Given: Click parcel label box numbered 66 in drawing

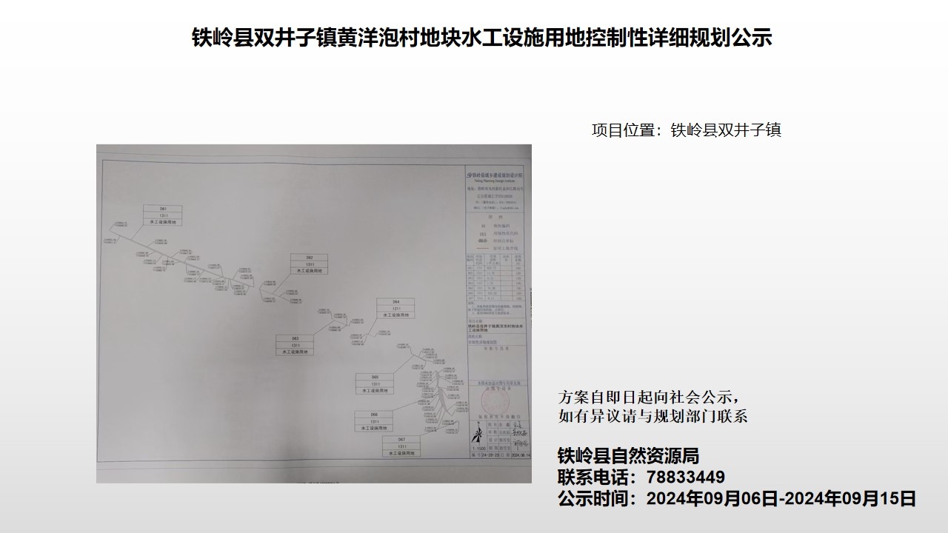Looking at the screenshot, I should 375,421.
